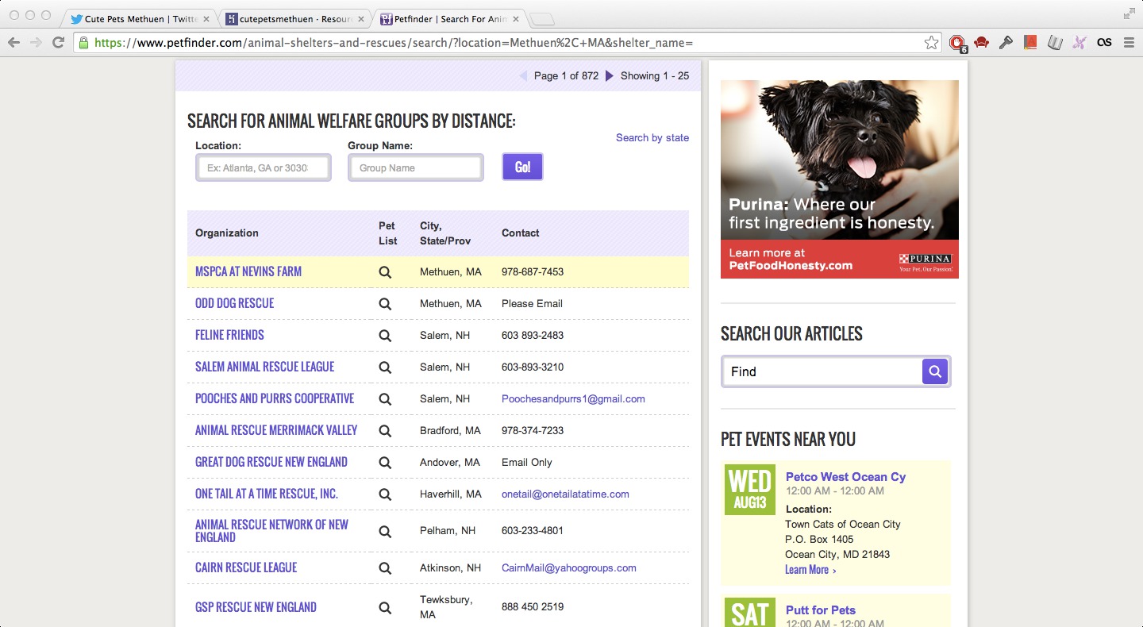Click the article search magnifier button
1143x627 pixels.
point(934,371)
